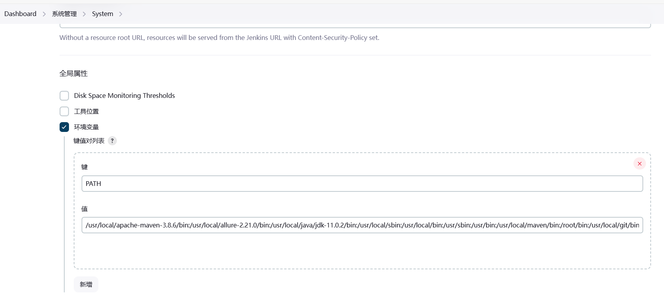Open System breadcrumb link
664x303 pixels.
tap(103, 14)
